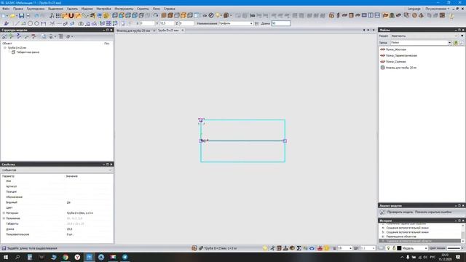This screenshot has height=262, width=466.
Task: Click the Windows Start button
Action: 6,257
